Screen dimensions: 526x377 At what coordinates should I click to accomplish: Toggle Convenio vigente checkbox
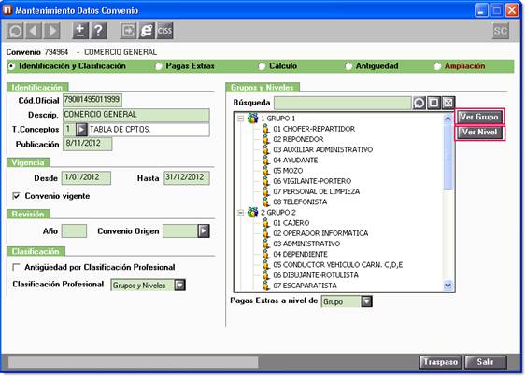tap(16, 196)
